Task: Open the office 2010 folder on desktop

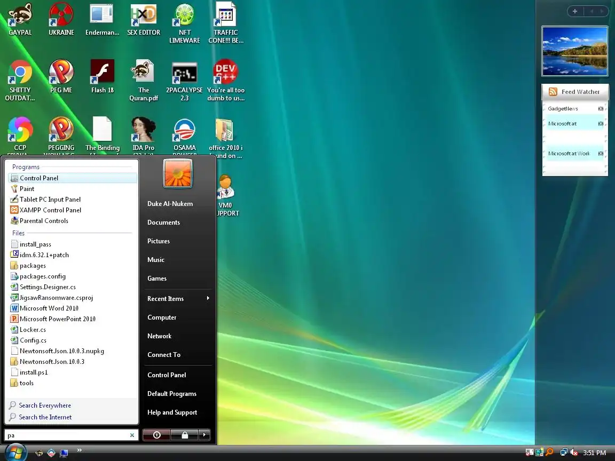Action: (225, 137)
